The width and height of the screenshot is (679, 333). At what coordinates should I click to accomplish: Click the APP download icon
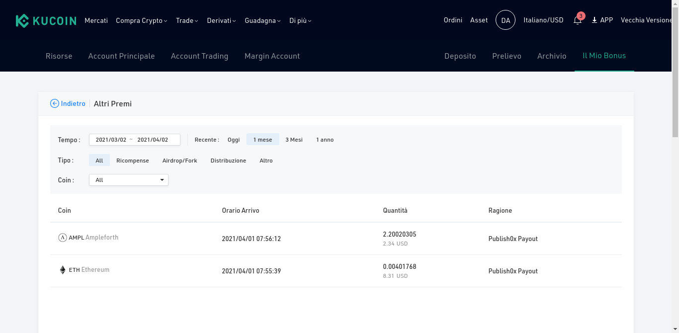click(x=594, y=20)
